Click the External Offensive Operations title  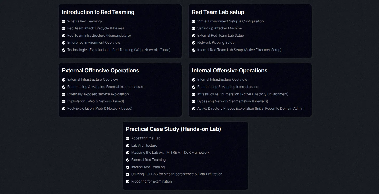coord(100,71)
